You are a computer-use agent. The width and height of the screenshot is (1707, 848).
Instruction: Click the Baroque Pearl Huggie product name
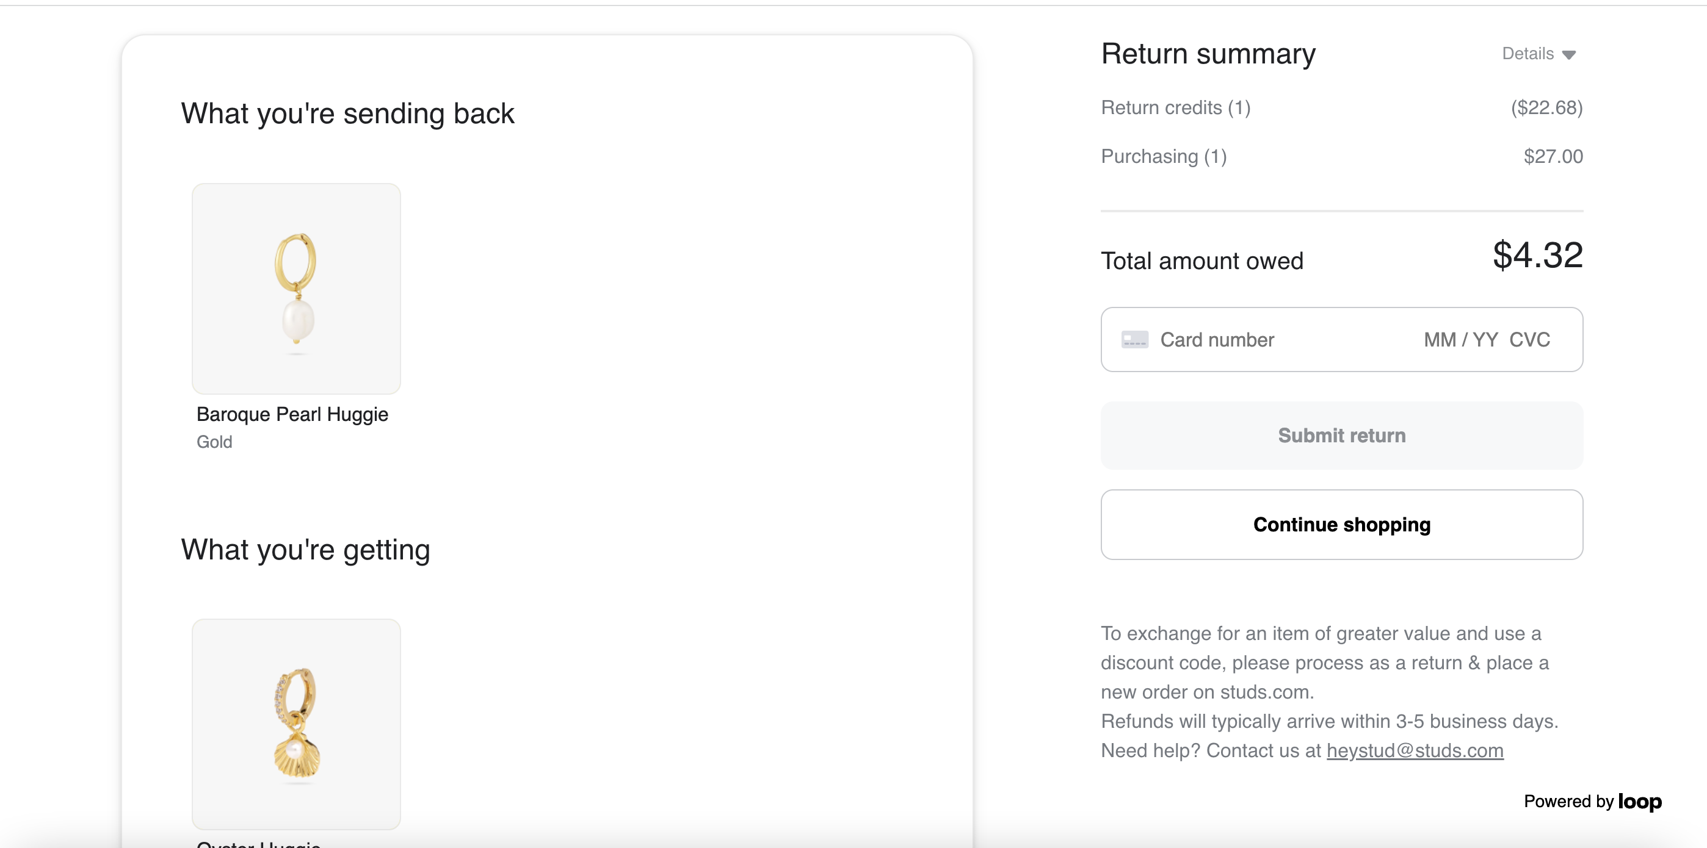point(292,414)
